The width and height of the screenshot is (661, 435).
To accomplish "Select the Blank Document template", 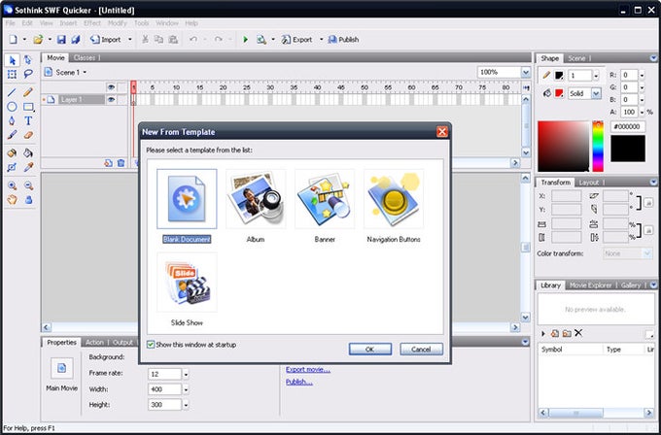I will pos(187,207).
